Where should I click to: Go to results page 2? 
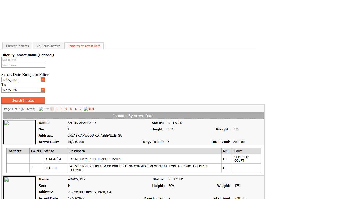pos(56,109)
